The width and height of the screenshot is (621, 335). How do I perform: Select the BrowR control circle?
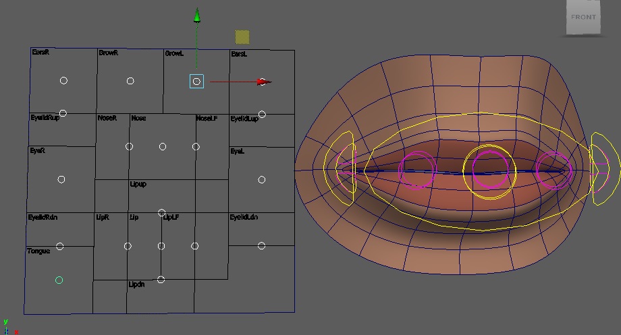coord(130,81)
